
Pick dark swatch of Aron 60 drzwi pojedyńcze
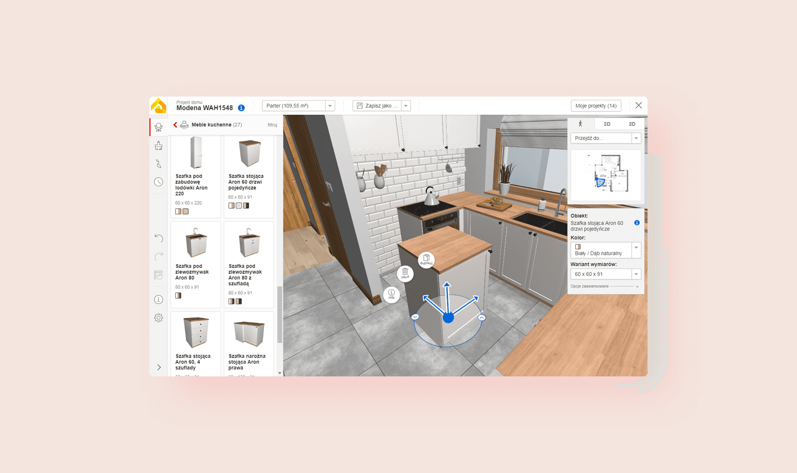pos(246,206)
